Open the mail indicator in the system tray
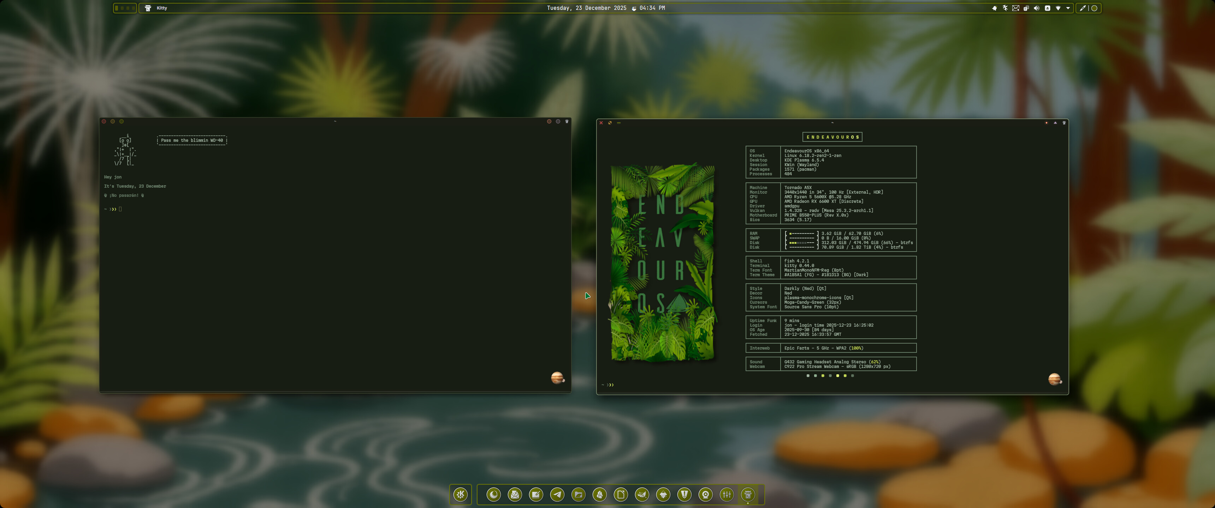The width and height of the screenshot is (1215, 508). (x=1015, y=8)
